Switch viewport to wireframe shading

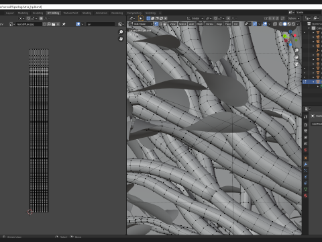280,24
